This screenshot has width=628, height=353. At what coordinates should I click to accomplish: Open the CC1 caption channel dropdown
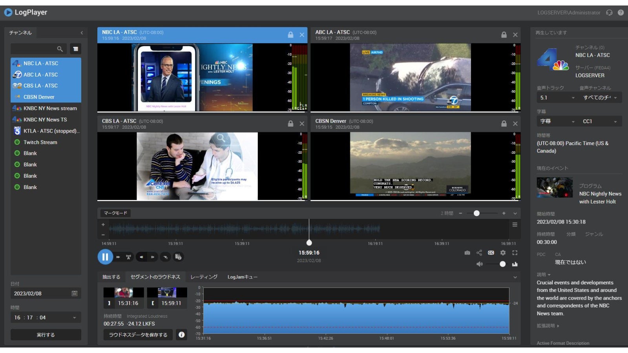600,122
